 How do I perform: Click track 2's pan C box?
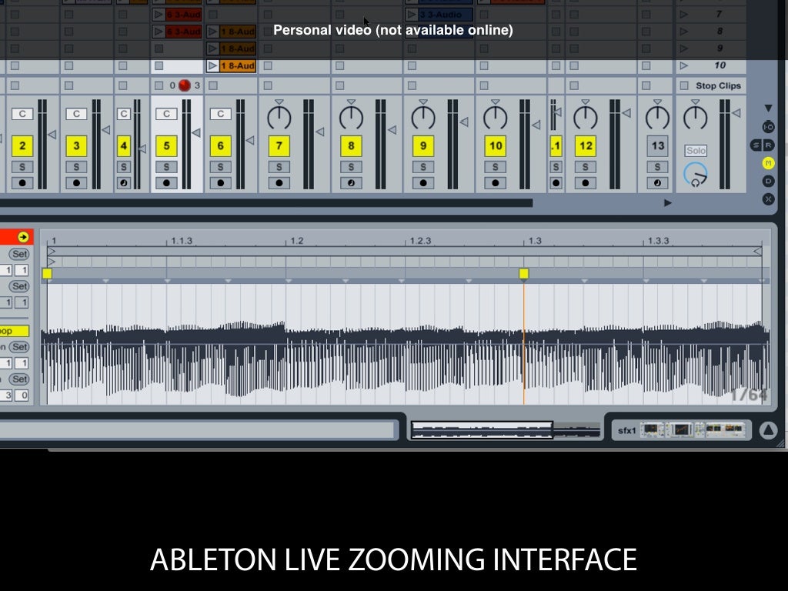tap(22, 114)
